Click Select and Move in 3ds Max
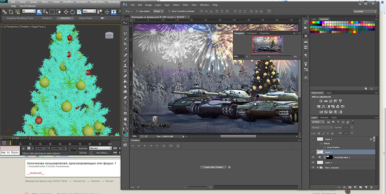 point(66,12)
